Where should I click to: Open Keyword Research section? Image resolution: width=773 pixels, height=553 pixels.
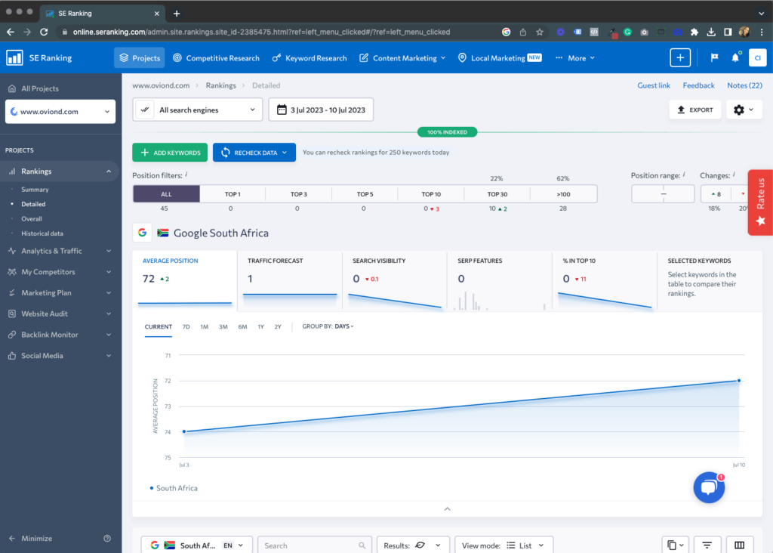309,57
